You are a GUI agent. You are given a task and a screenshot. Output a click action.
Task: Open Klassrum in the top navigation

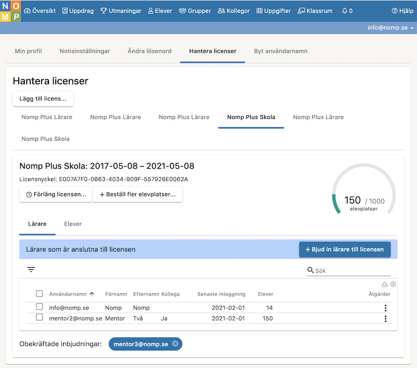click(315, 11)
